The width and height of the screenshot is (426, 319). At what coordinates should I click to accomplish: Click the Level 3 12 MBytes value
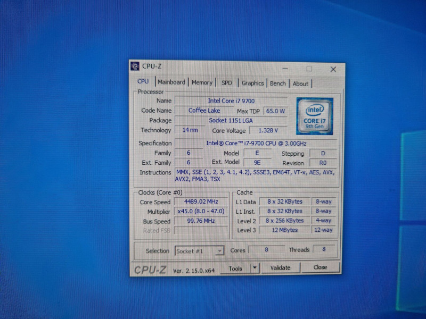[x=285, y=230]
